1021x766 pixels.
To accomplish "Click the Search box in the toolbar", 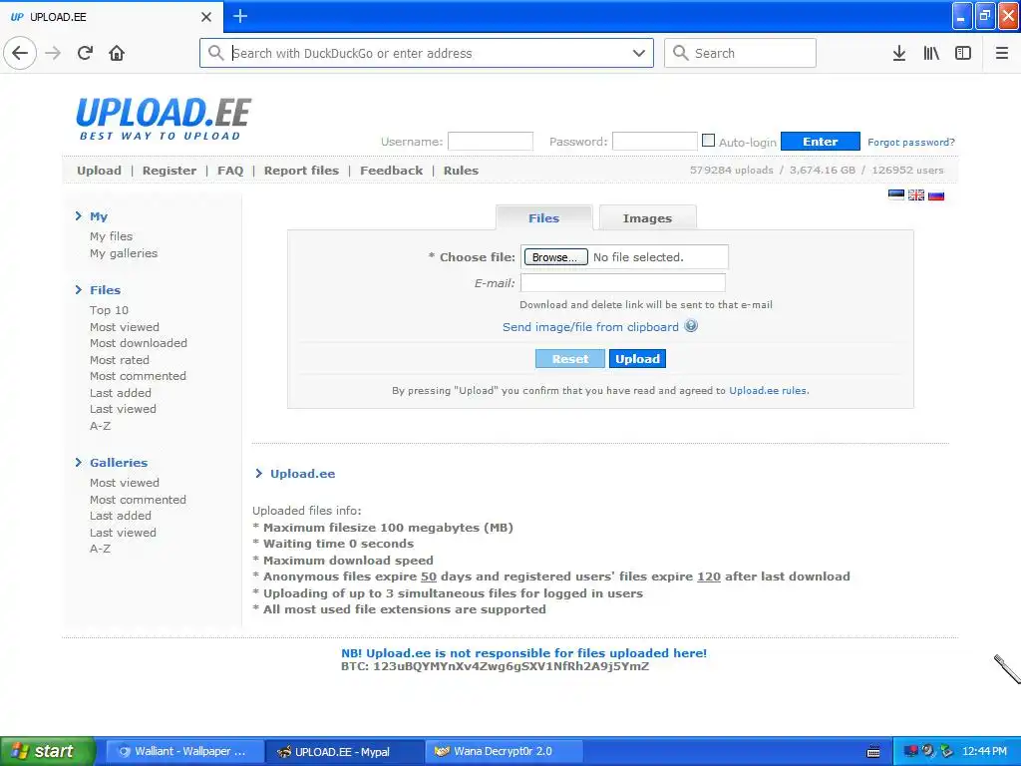I will click(x=740, y=53).
